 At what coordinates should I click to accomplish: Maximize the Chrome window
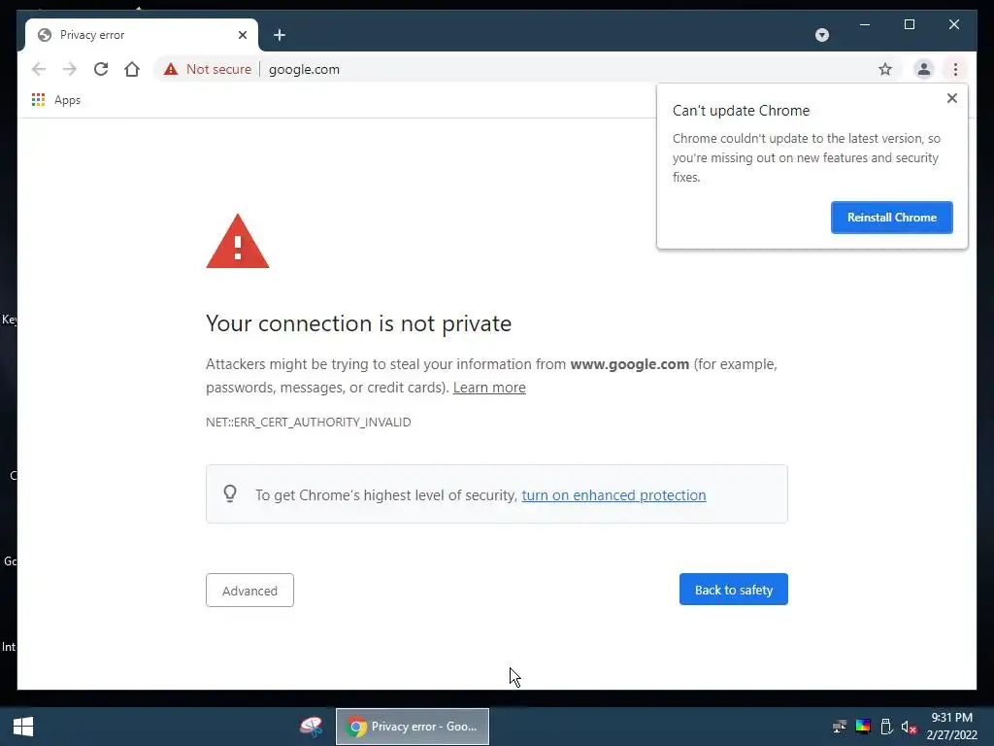pyautogui.click(x=909, y=24)
